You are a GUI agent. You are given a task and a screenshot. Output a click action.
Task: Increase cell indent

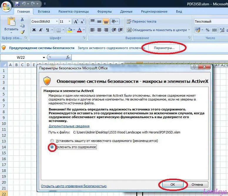tap(120, 30)
